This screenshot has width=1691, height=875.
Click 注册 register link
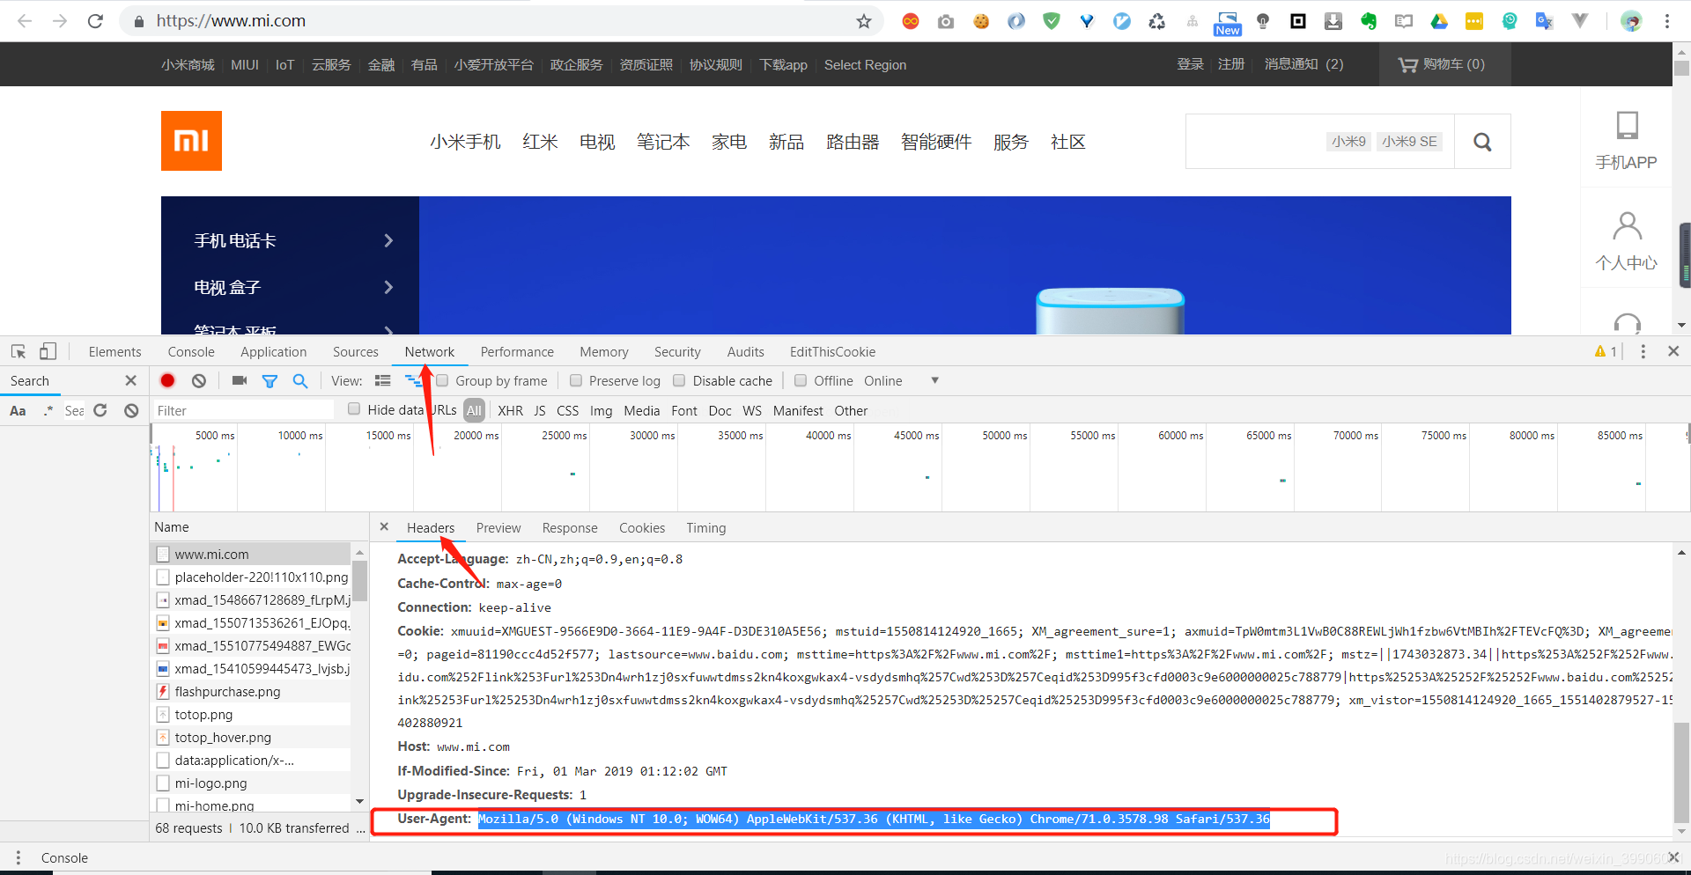[1231, 64]
